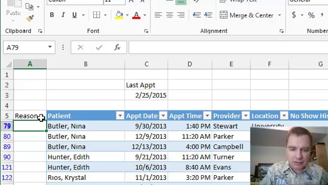Toggle Italic formatting
The width and height of the screenshot is (328, 185).
(x=63, y=15)
